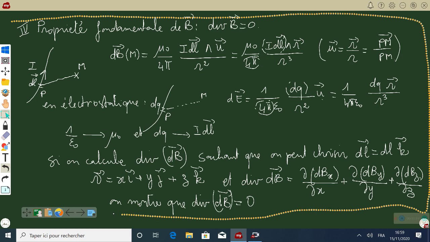This screenshot has height=242, width=430.
Task: Open the Windows Start menu
Action: pos(8,235)
